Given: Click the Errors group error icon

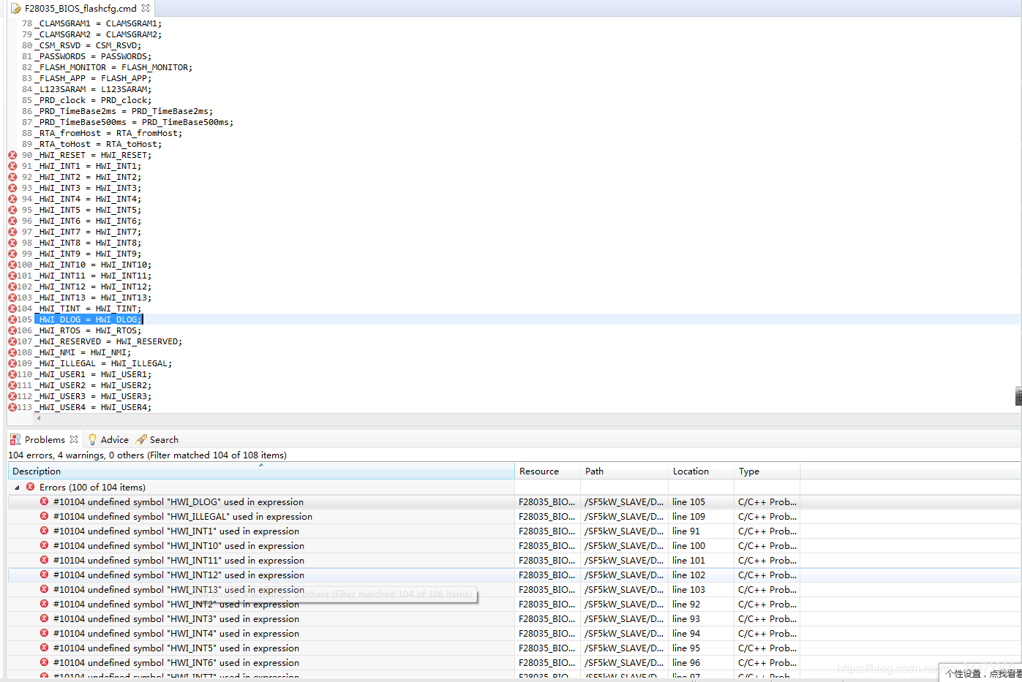Looking at the screenshot, I should [30, 487].
